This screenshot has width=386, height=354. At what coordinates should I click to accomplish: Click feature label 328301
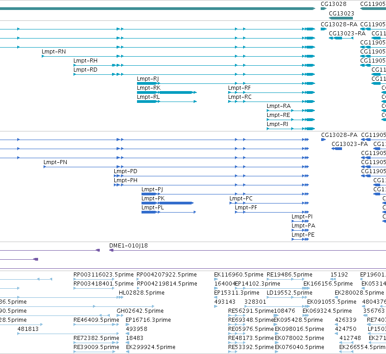[x=255, y=302]
